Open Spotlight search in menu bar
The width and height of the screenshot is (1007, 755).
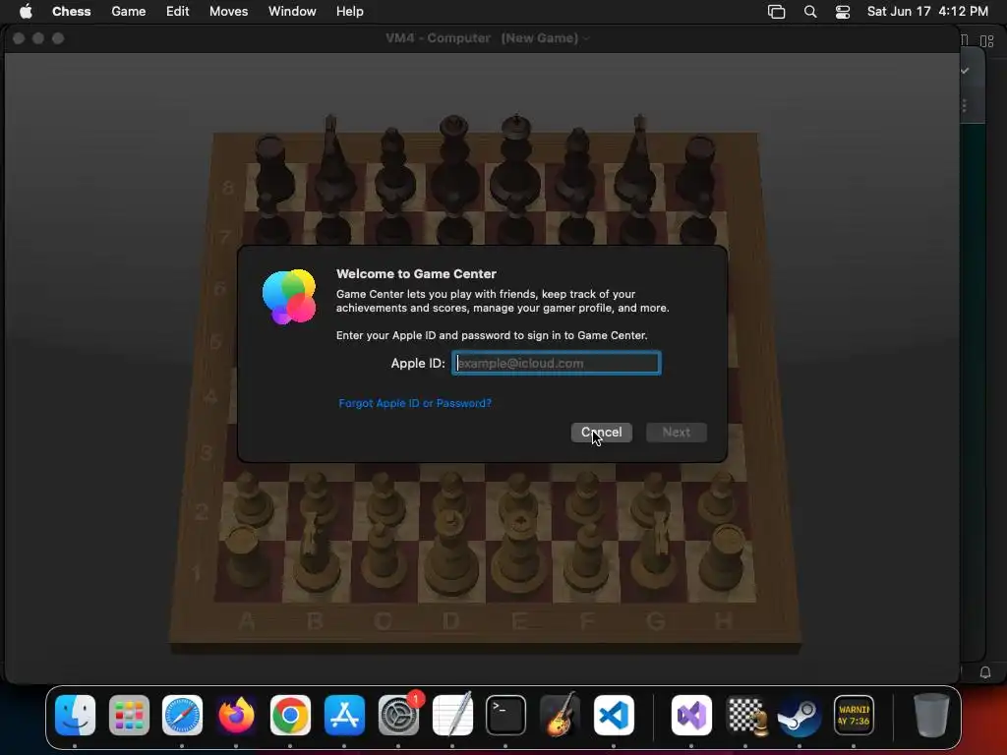(x=810, y=12)
